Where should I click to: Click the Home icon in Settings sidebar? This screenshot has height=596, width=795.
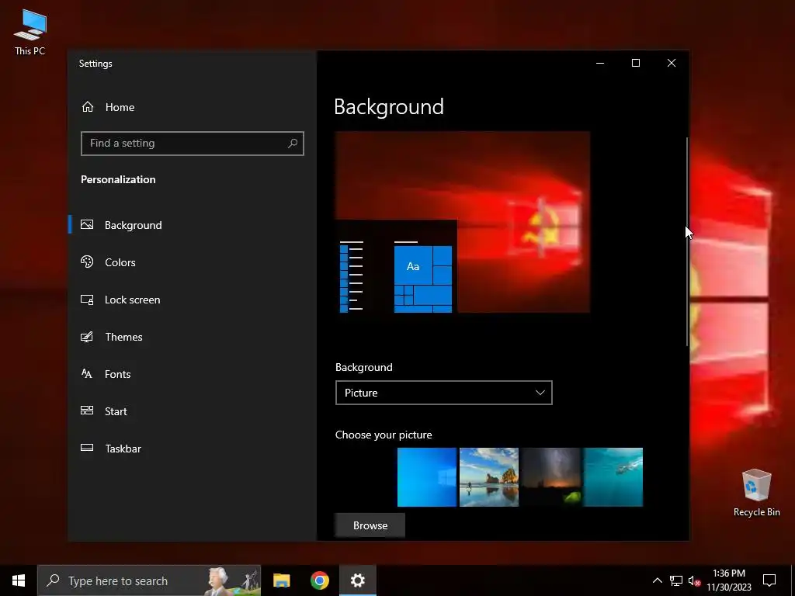pos(88,107)
